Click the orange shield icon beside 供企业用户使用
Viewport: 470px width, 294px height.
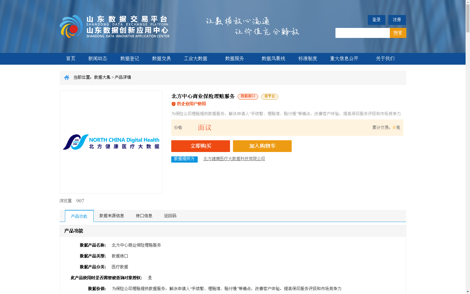[174, 104]
